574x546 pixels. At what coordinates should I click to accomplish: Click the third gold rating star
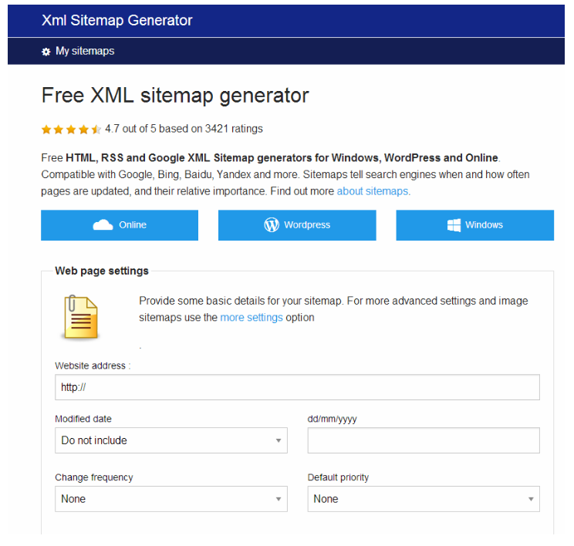(x=72, y=130)
